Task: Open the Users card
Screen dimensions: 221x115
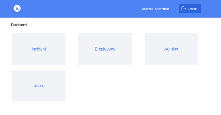Action: point(39,86)
